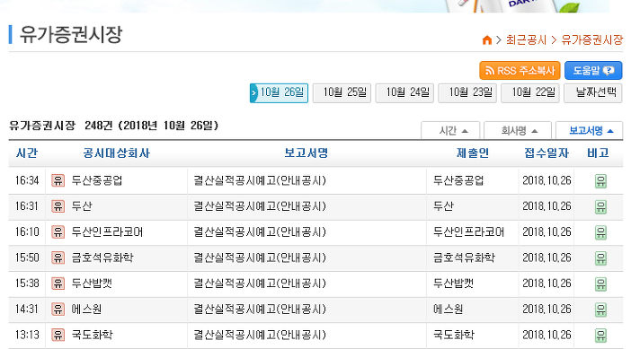Click red 유 market icon for 두산 16:31 row

coord(58,206)
